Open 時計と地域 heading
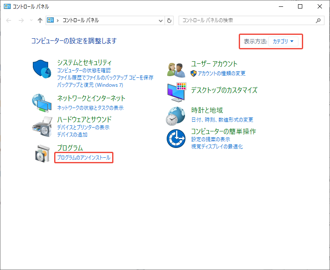Image resolution: width=330 pixels, height=270 pixels. point(207,110)
